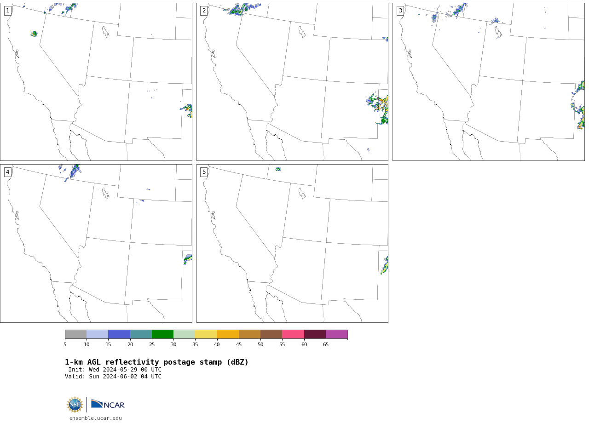This screenshot has height=423, width=589.
Task: Click the NSF logo
Action: click(x=75, y=405)
